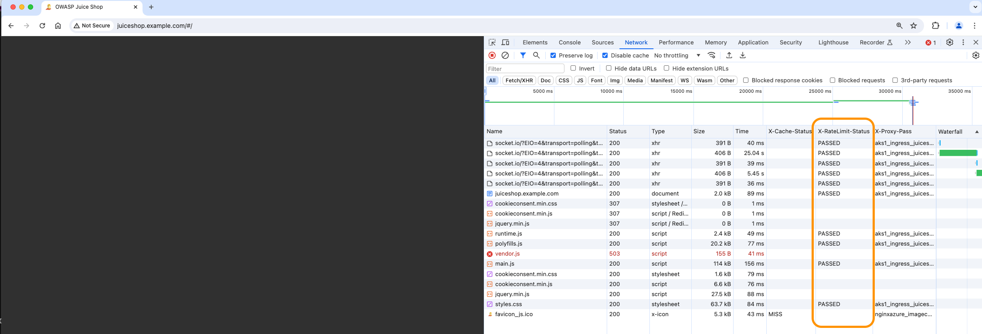
Task: Open the Sources tab
Action: [x=602, y=42]
